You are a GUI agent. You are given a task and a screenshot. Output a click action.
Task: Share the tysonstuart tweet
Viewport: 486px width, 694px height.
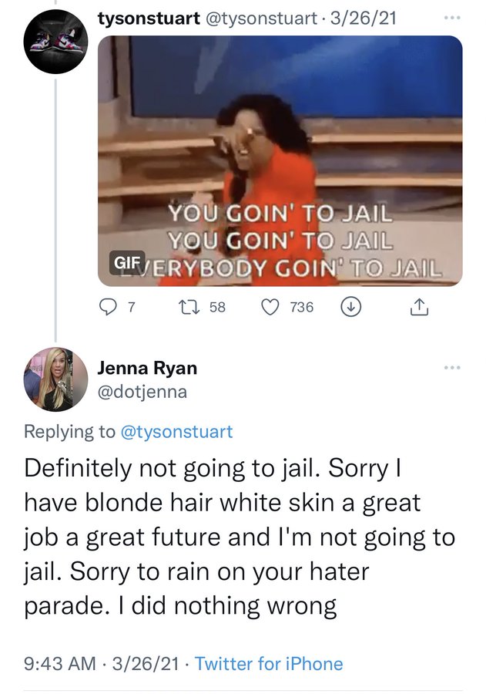pos(417,307)
